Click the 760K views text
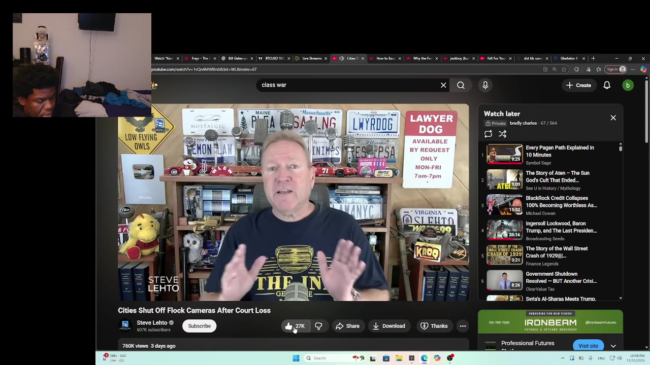The height and width of the screenshot is (365, 650). [135, 346]
